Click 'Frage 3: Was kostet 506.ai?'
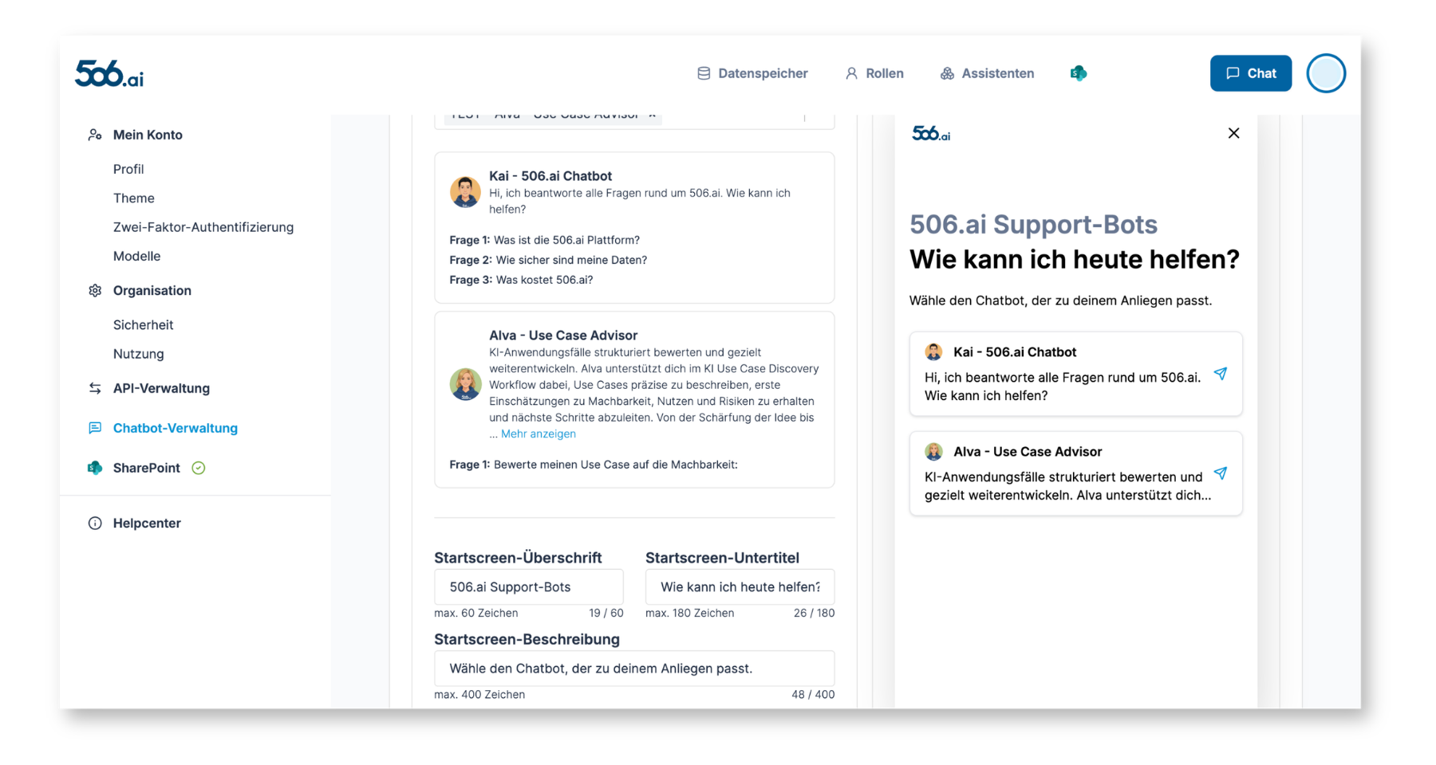Screen dimensions: 1436x765 click(x=521, y=280)
